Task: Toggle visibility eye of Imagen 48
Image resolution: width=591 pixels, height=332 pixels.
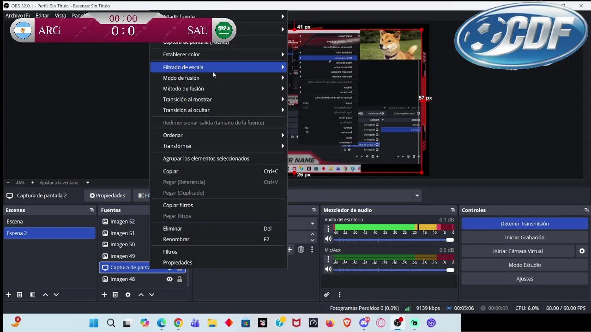Action: coord(169,279)
